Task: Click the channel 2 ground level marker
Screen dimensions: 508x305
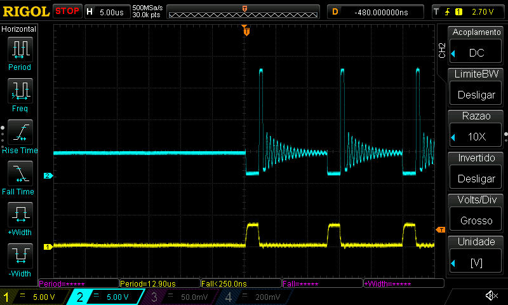Action: tap(48, 175)
